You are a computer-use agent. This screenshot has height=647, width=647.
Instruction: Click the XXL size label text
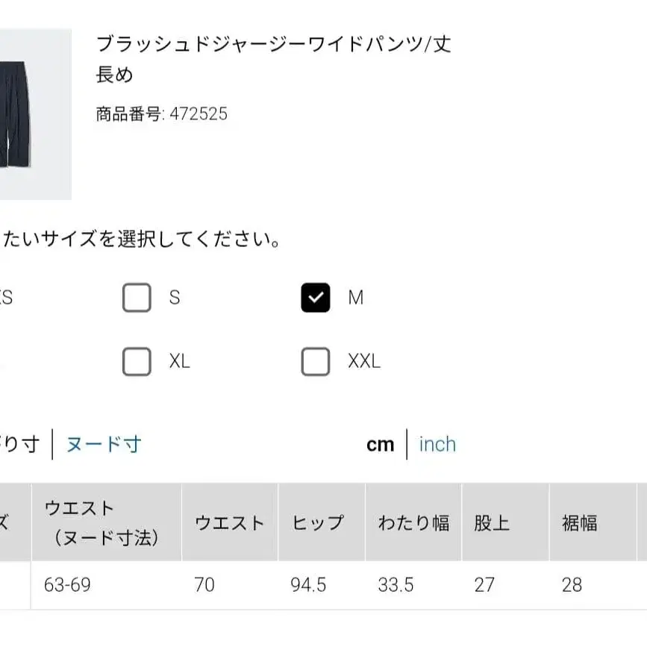(364, 362)
